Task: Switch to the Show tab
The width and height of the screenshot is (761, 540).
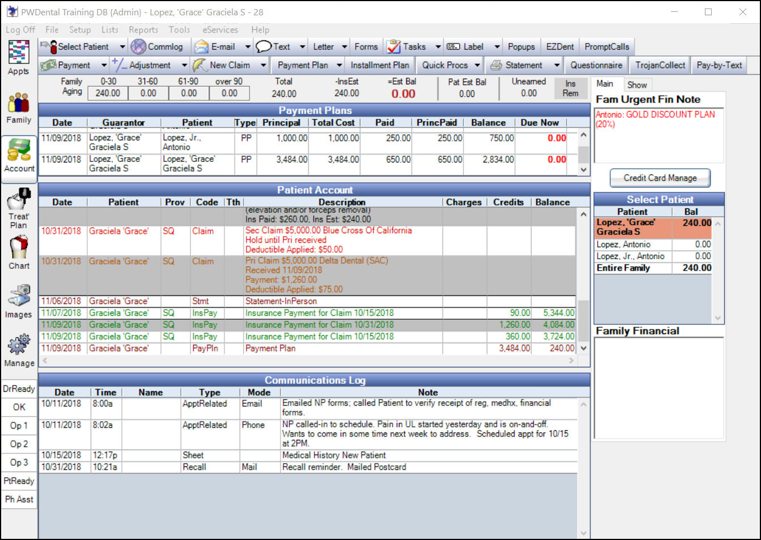Action: tap(637, 85)
